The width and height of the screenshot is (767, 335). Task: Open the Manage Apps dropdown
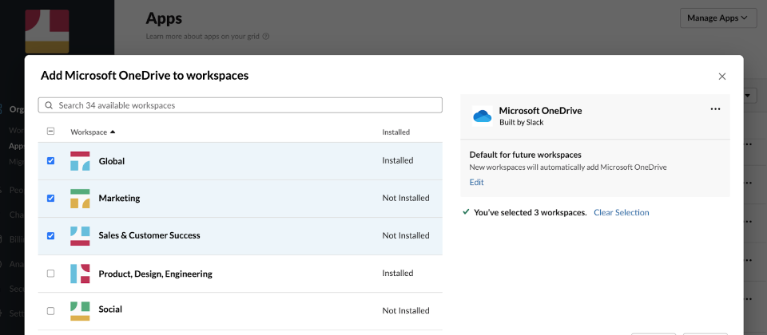(x=718, y=18)
